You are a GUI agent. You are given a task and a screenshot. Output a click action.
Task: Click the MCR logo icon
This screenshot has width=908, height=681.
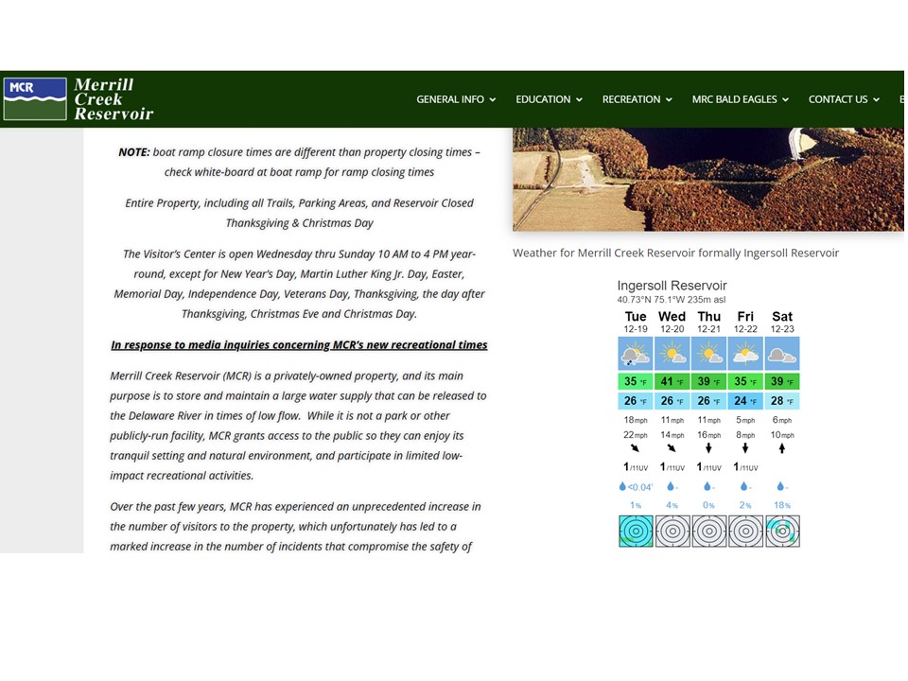pos(35,99)
